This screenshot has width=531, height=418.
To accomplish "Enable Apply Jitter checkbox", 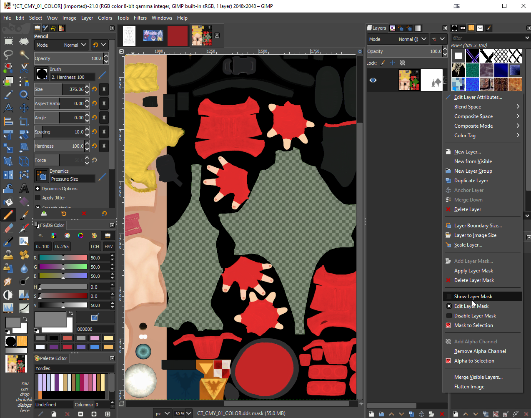I will click(38, 198).
